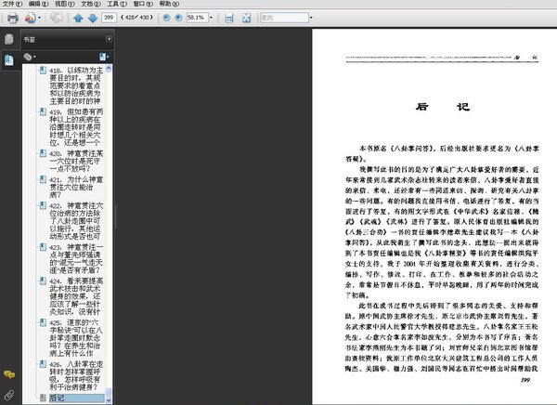This screenshot has height=405, width=557.
Task: Click the zoom percentage field showing 58.1%
Action: (197, 18)
